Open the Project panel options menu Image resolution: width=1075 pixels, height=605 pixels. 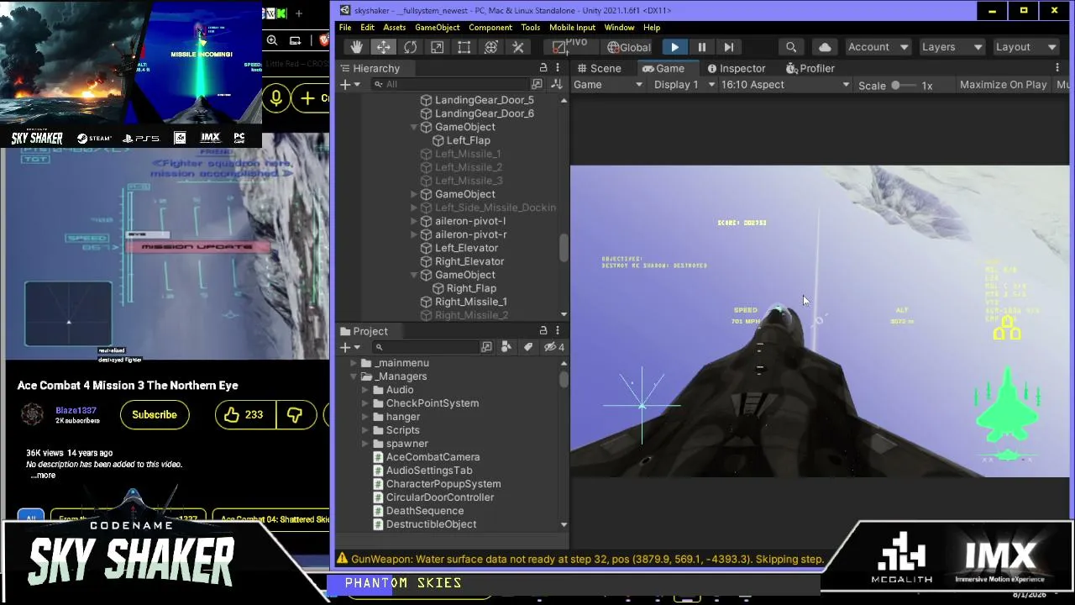(558, 331)
